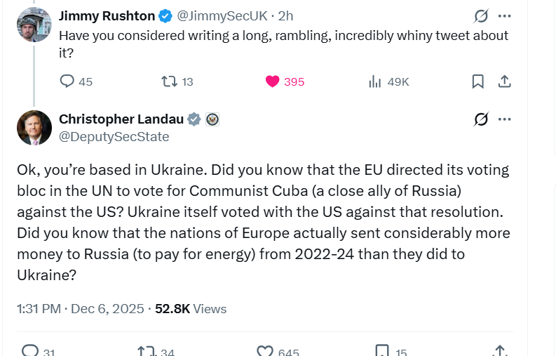Like Christopher Landau's tweet
Viewport: 556px width, 356px height.
pos(265,350)
